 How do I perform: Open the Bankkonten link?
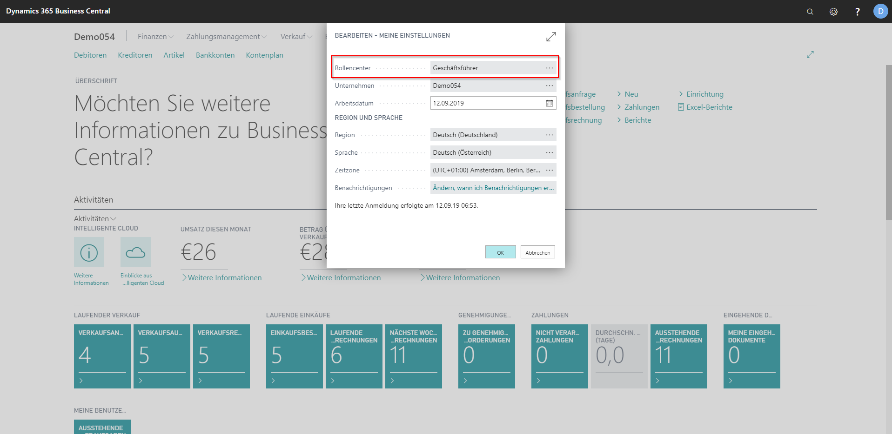tap(215, 55)
